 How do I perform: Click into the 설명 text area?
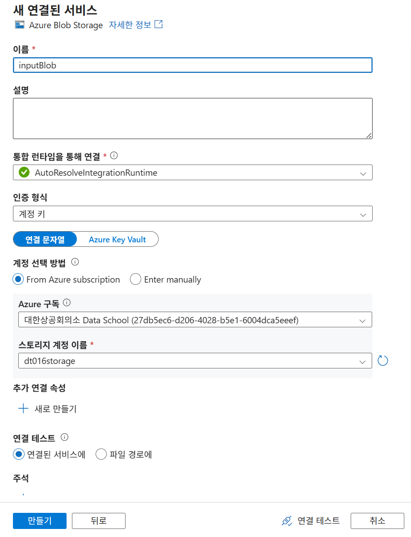coord(193,118)
